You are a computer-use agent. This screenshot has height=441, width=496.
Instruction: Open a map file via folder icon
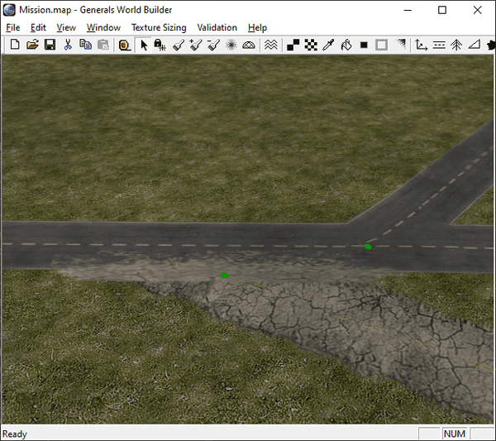(x=32, y=45)
